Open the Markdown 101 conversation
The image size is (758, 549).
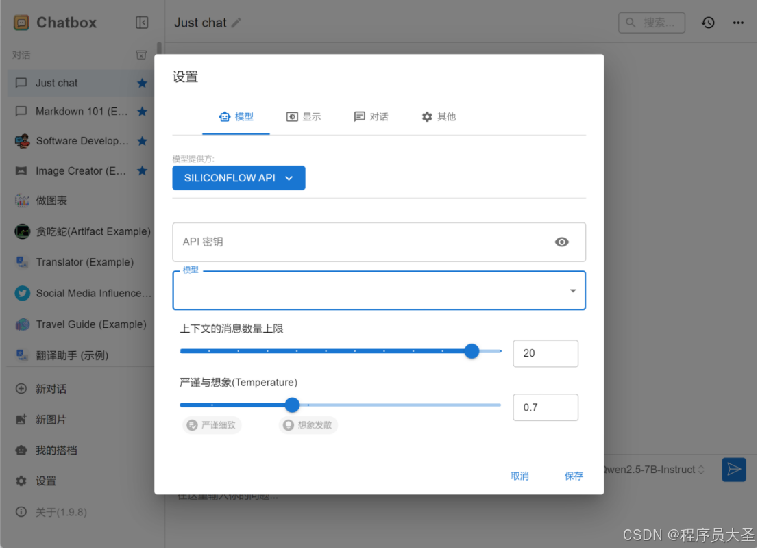[81, 112]
